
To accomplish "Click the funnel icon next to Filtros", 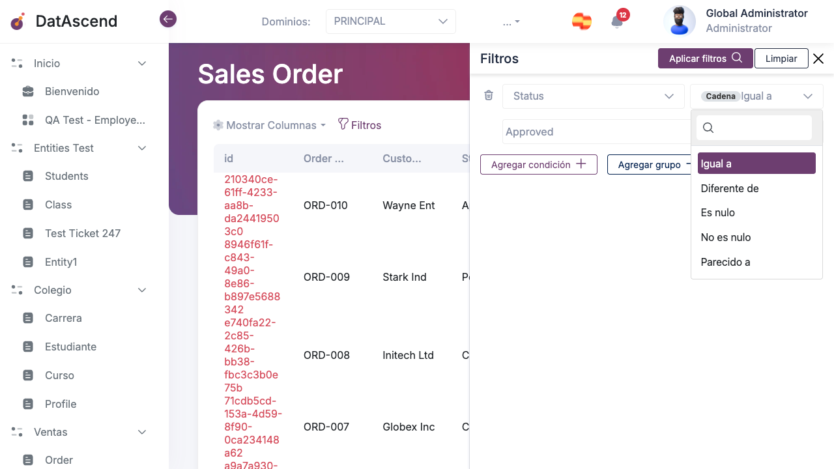I will point(343,124).
